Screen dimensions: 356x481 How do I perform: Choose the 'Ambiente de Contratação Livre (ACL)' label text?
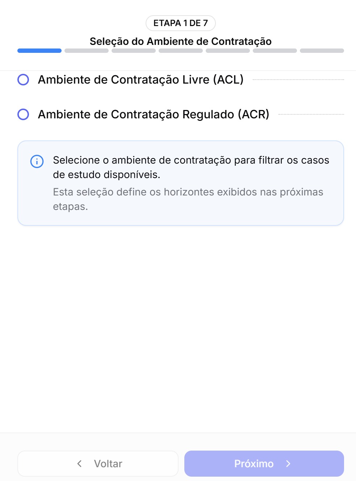click(x=141, y=80)
